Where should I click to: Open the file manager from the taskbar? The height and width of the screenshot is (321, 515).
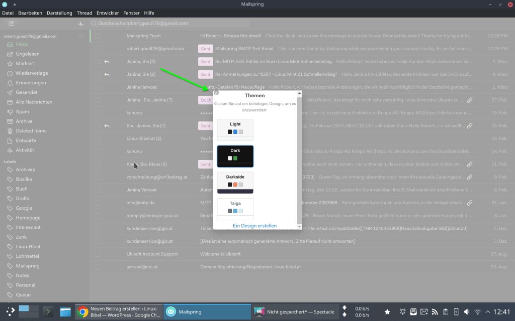(65, 312)
